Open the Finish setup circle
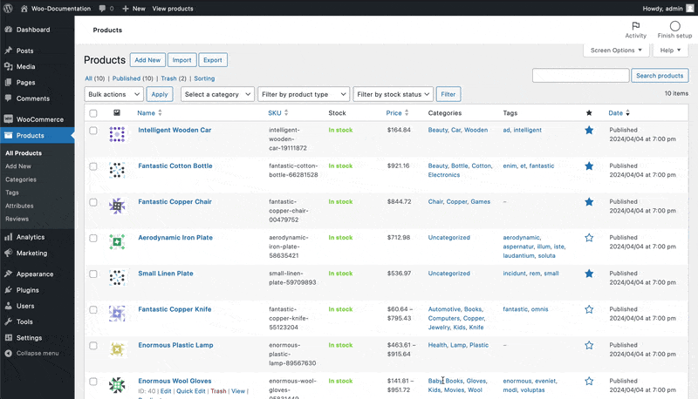 pos(674,30)
